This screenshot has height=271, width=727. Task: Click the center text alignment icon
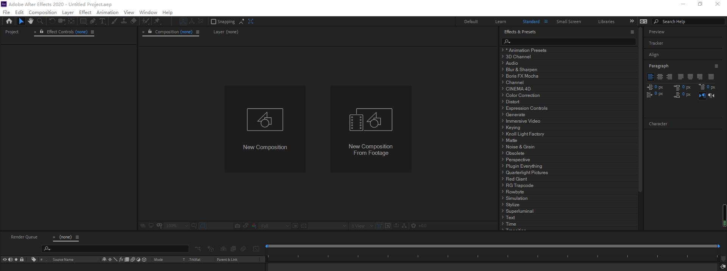[x=660, y=77]
